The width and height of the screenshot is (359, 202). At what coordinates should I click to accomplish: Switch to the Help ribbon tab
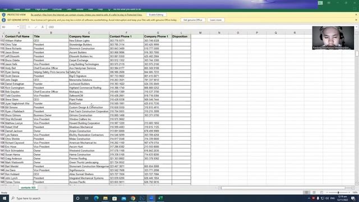click(100, 9)
